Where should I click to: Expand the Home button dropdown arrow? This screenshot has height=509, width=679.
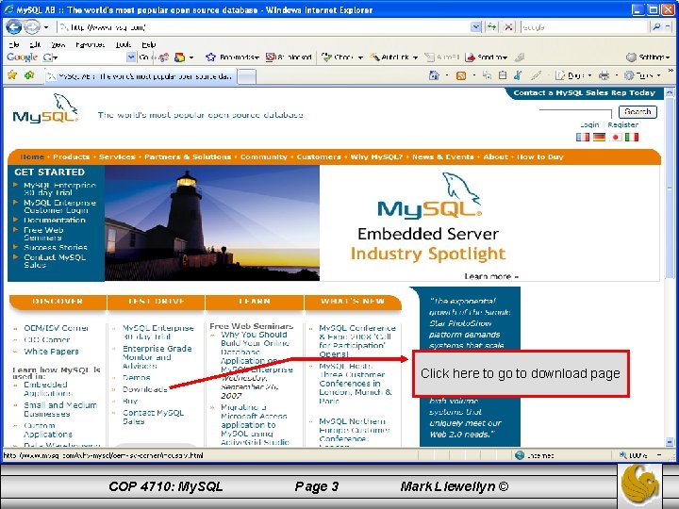[447, 75]
